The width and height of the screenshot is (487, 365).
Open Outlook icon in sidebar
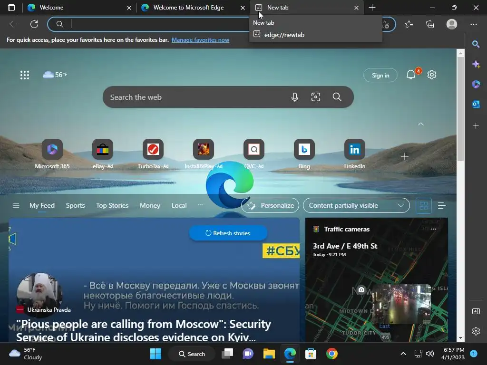[476, 104]
